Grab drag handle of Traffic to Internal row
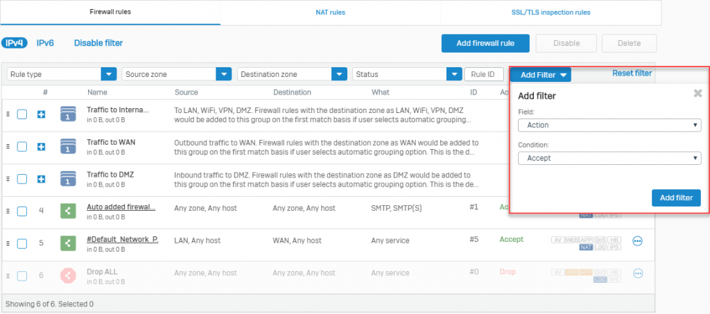The height and width of the screenshot is (314, 710). (x=8, y=114)
